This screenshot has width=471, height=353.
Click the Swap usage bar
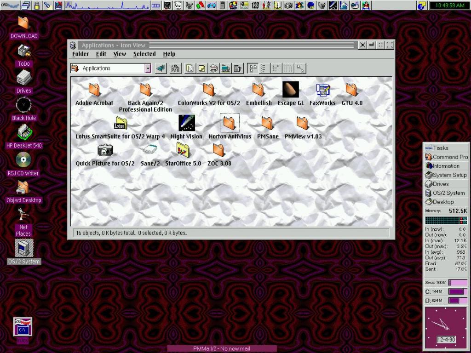[x=458, y=283]
